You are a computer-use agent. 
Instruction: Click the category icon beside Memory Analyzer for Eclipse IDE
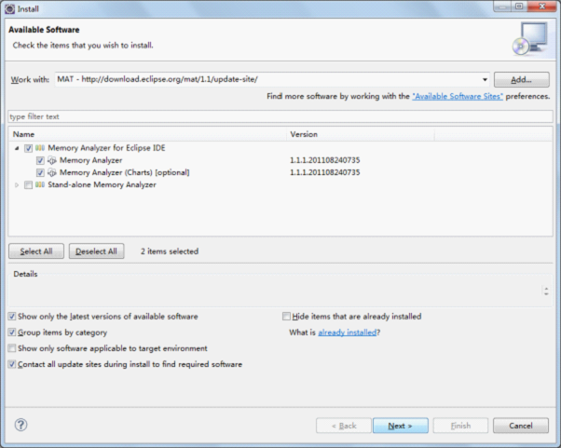coord(40,148)
